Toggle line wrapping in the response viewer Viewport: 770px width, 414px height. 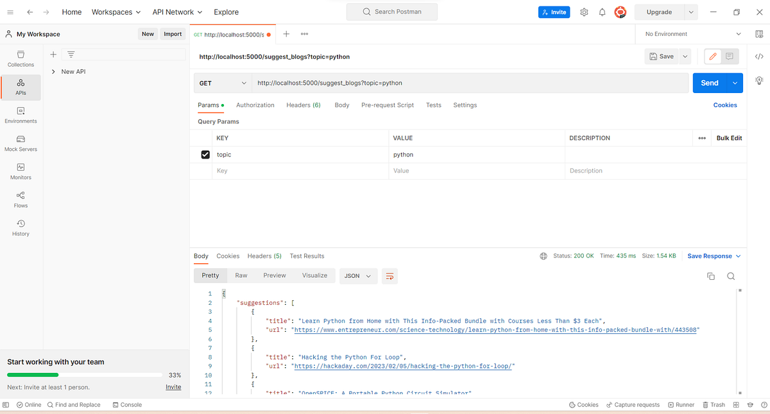[x=389, y=275]
